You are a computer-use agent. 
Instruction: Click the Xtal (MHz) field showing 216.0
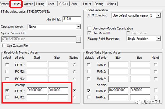click(x=72, y=19)
